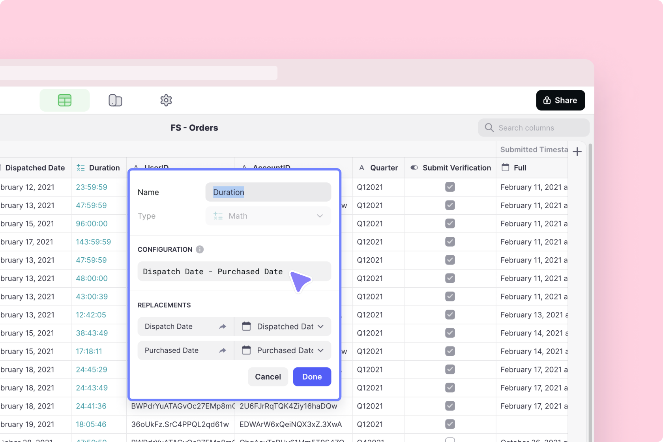Screen dimensions: 663x442
Task: Click the search magnifier icon
Action: [489, 128]
